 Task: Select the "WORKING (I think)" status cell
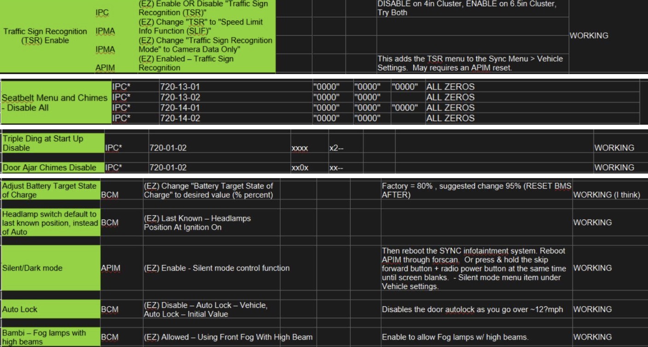(606, 195)
